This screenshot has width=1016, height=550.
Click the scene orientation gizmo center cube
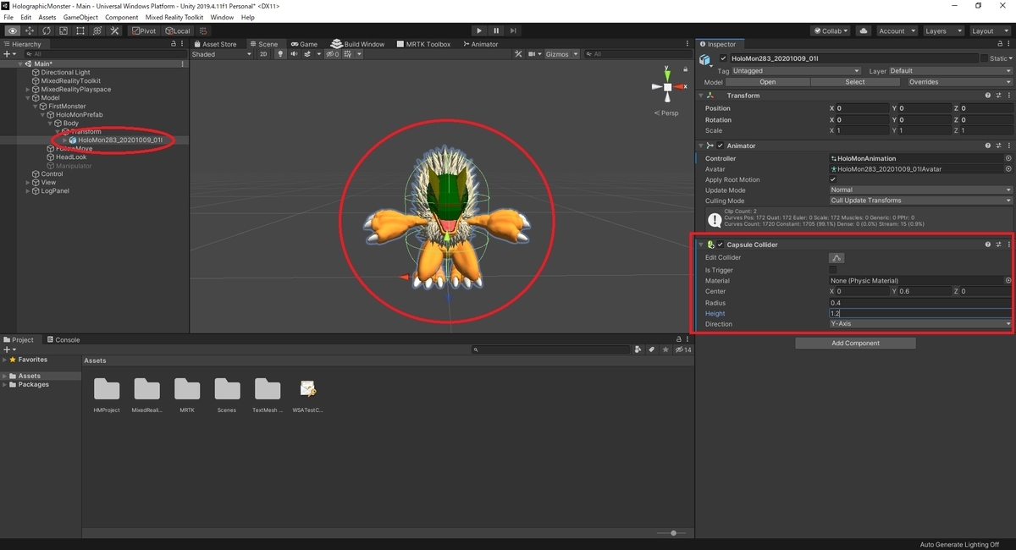click(667, 86)
